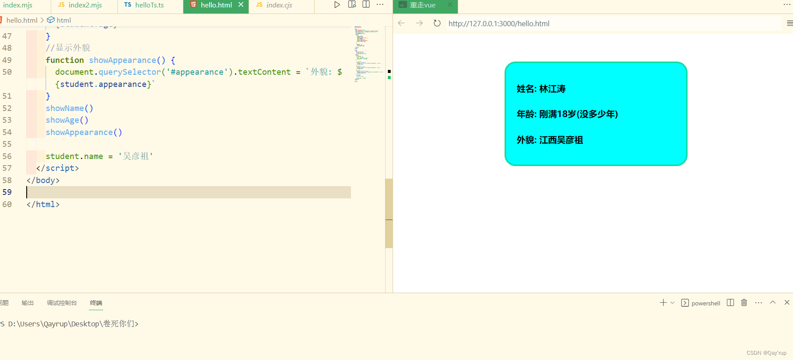Open the browser preview hamburger menu
The image size is (793, 360).
789,24
